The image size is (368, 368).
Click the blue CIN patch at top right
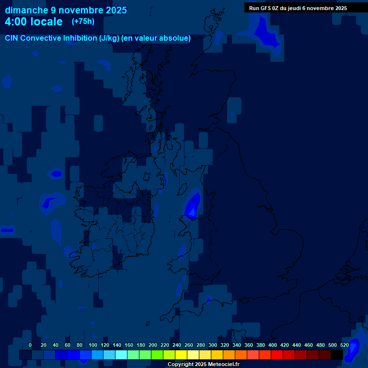pos(264,34)
